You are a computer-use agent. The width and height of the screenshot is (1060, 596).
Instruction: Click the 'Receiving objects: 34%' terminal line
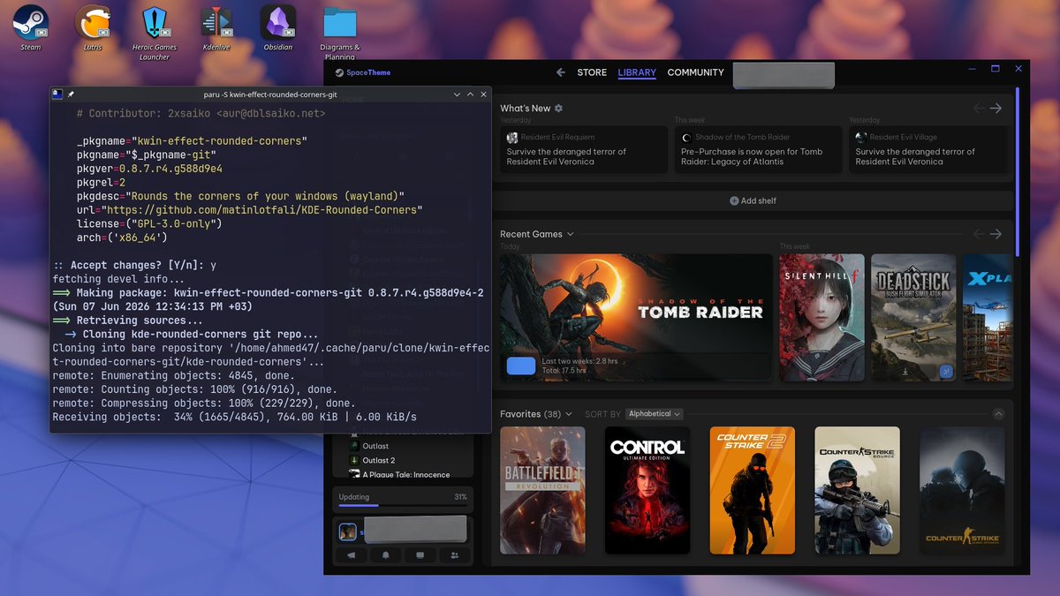(234, 417)
